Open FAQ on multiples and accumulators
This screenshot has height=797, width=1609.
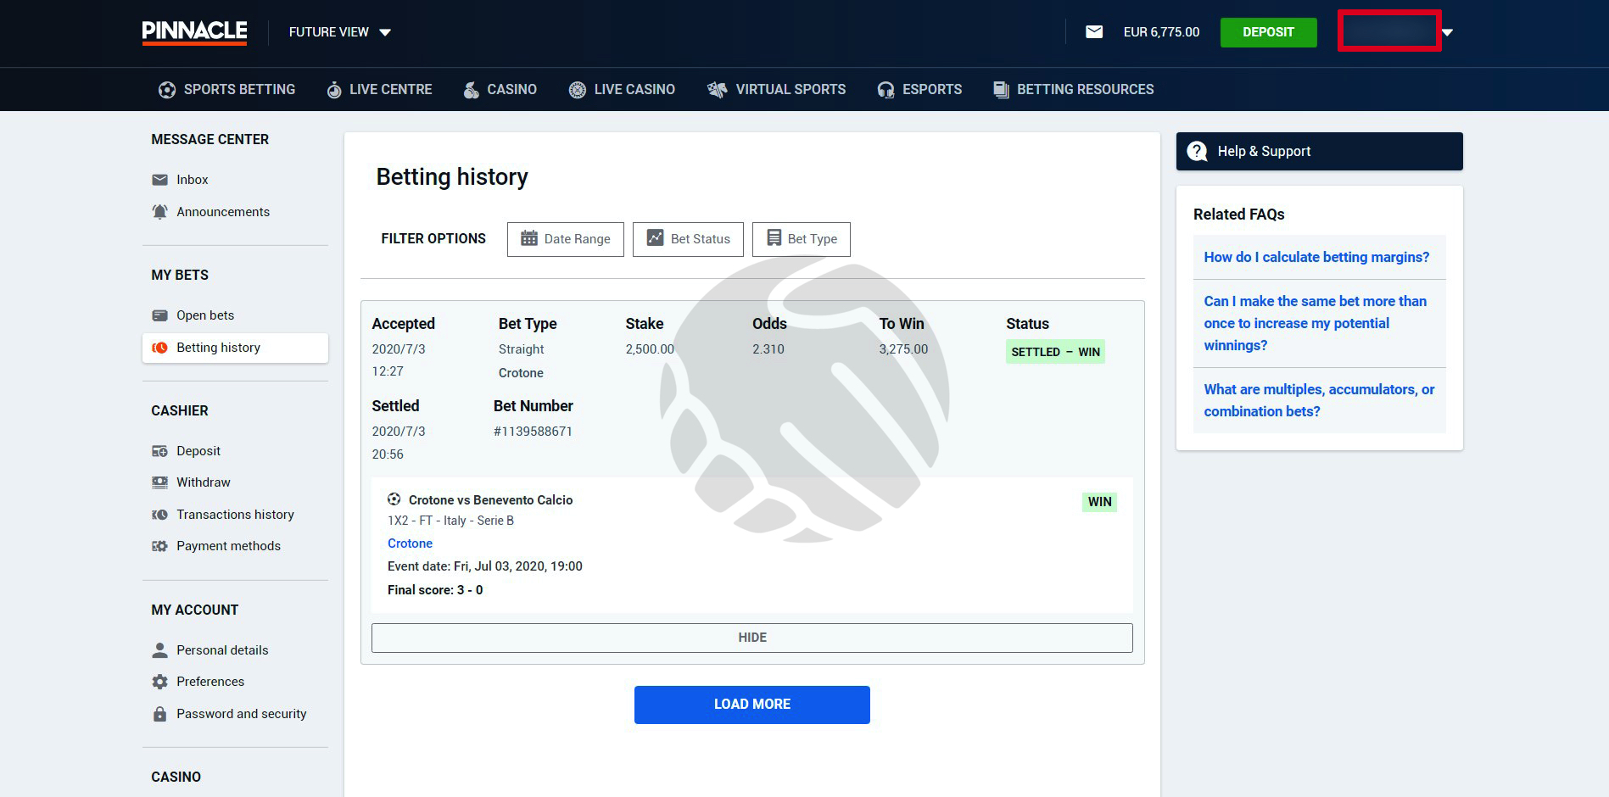[x=1319, y=400]
